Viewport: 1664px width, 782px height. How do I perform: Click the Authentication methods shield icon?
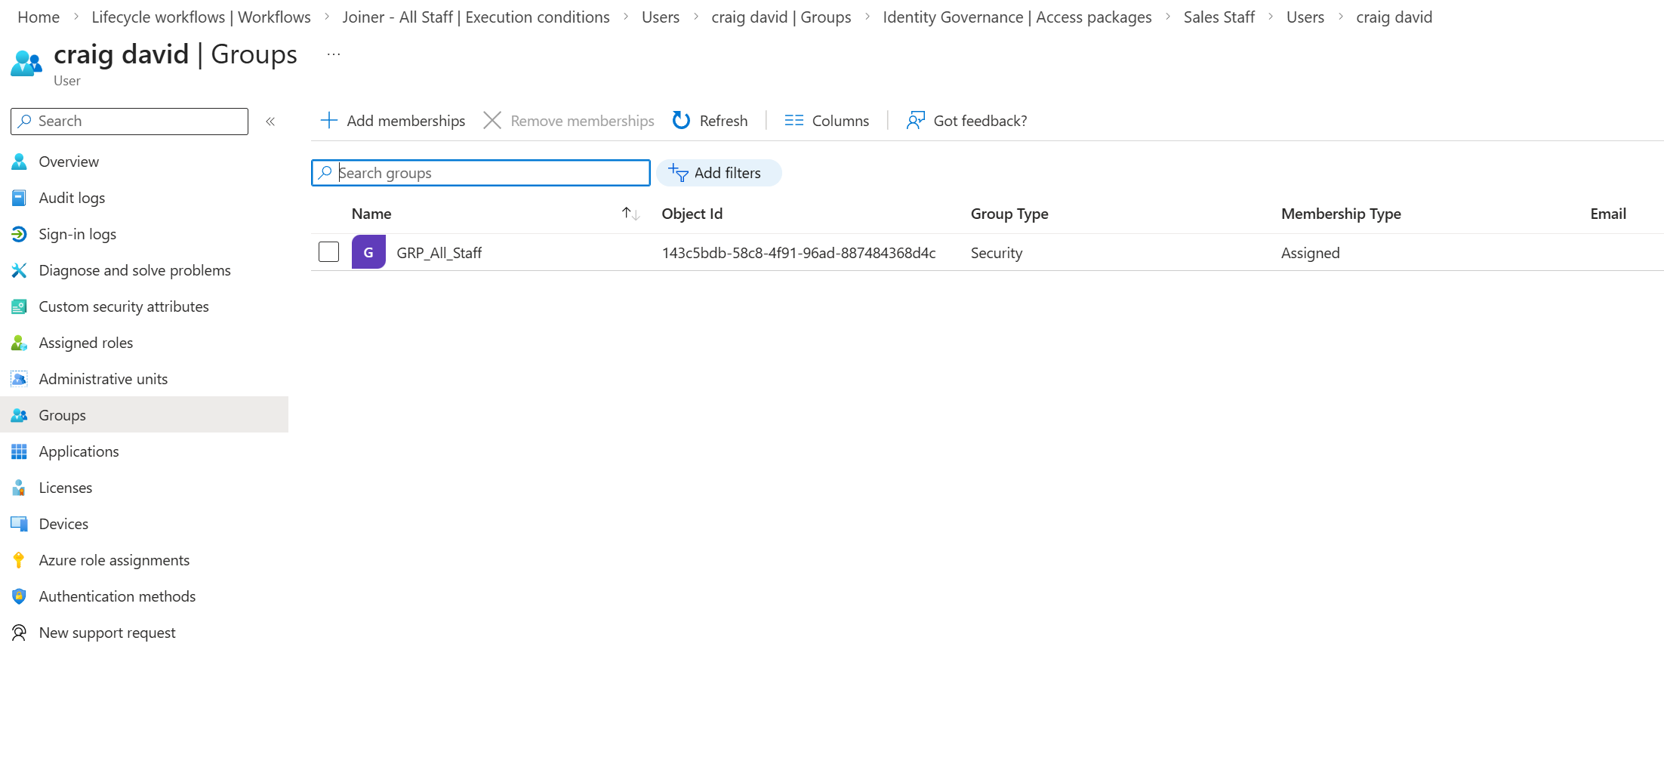pyautogui.click(x=19, y=596)
